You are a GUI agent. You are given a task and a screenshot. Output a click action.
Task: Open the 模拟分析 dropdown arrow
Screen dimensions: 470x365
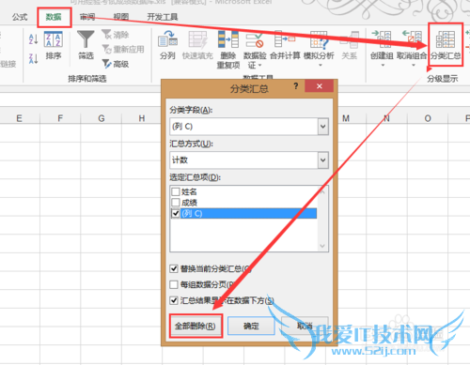pyautogui.click(x=321, y=66)
